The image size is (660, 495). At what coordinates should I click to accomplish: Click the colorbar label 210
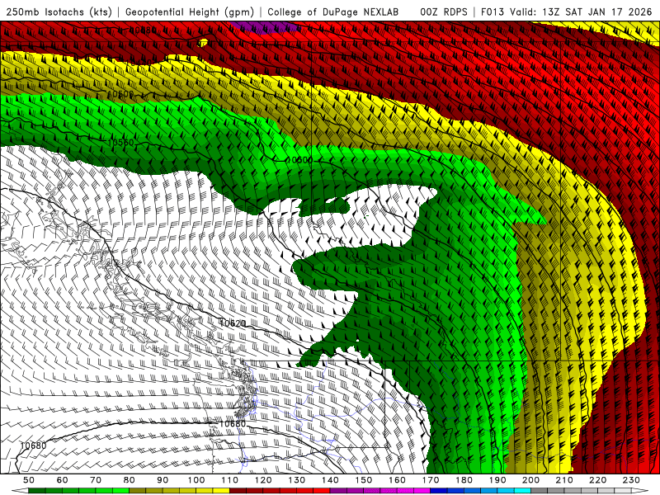click(565, 480)
